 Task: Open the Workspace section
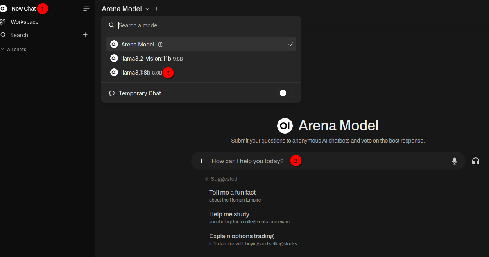point(24,22)
